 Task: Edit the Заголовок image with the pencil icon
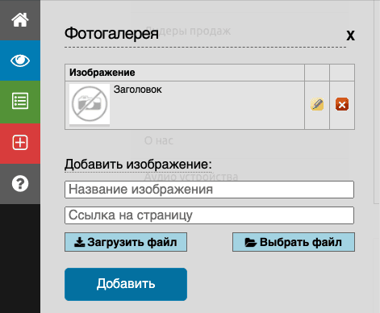[317, 104]
